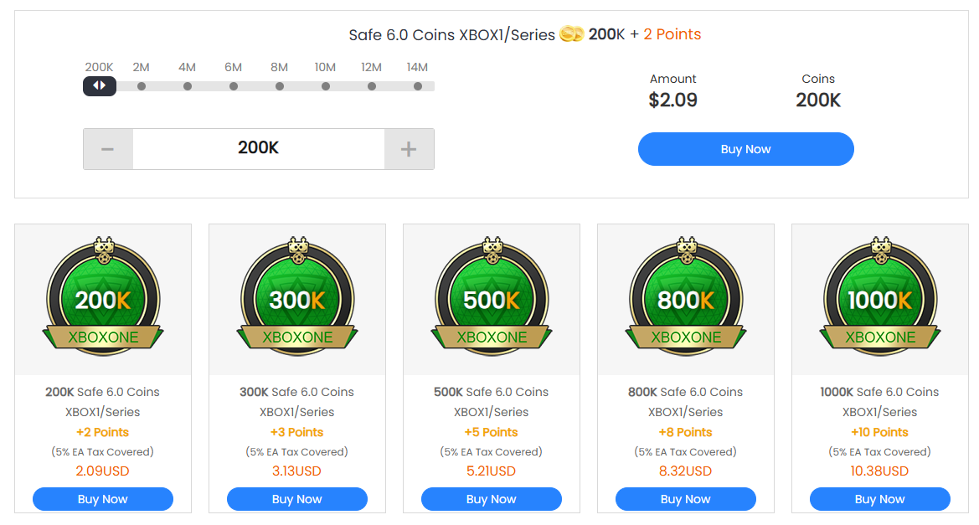Decrease coin amount with minus button

pyautogui.click(x=108, y=149)
